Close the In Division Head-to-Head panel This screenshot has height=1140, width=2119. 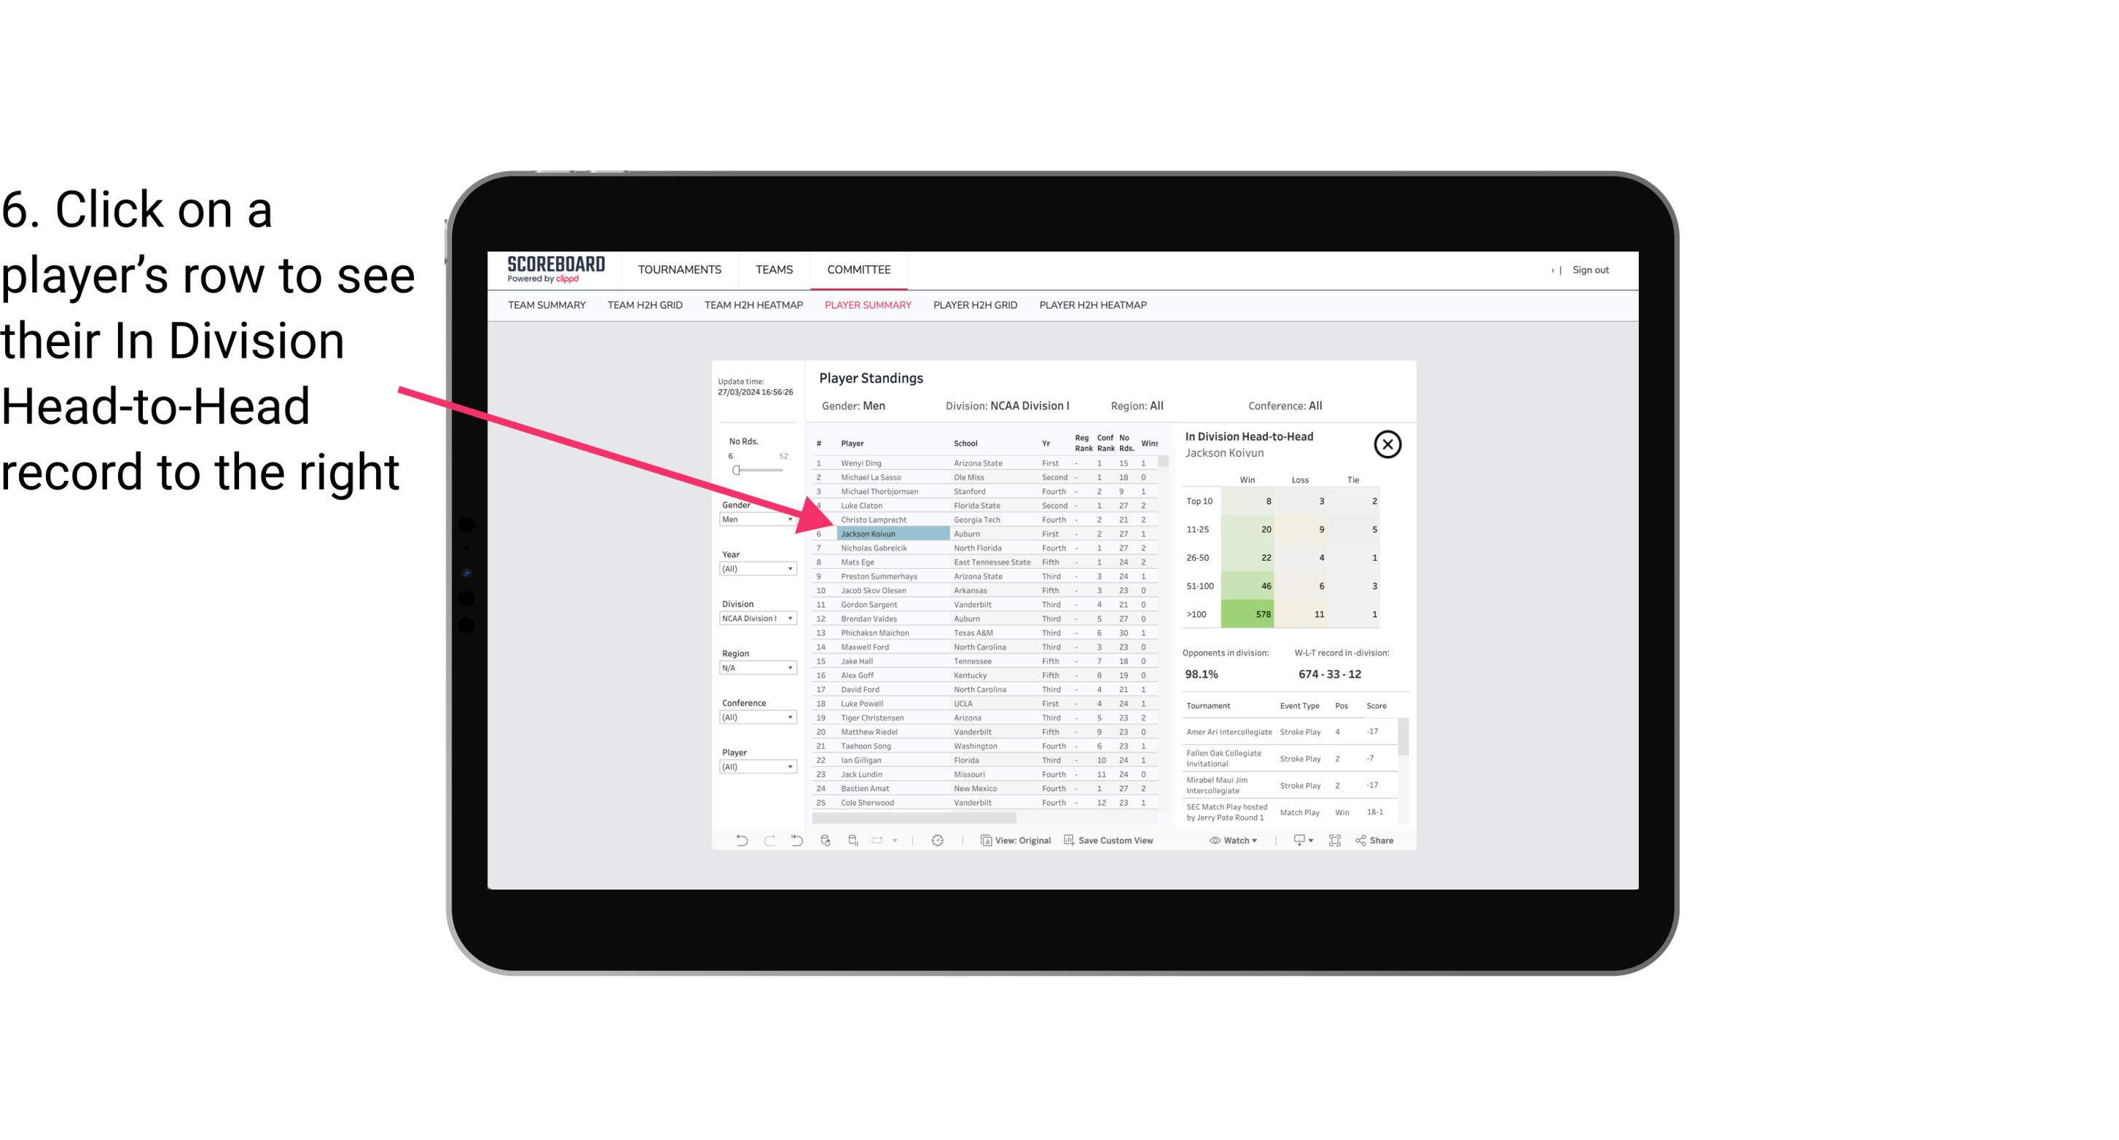(1389, 444)
